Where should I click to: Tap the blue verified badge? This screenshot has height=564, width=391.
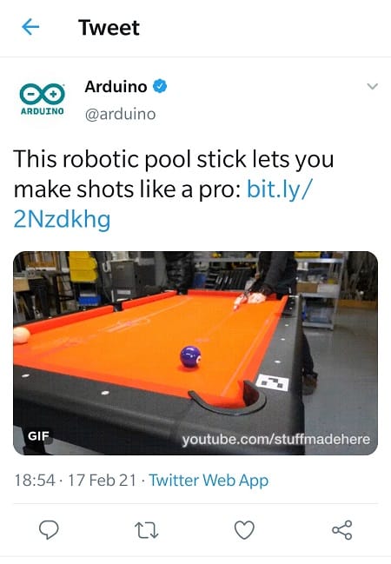point(160,87)
